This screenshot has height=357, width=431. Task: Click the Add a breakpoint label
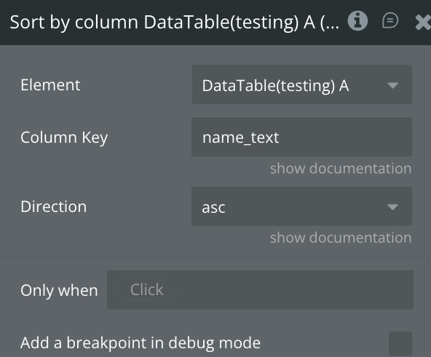pos(141,343)
